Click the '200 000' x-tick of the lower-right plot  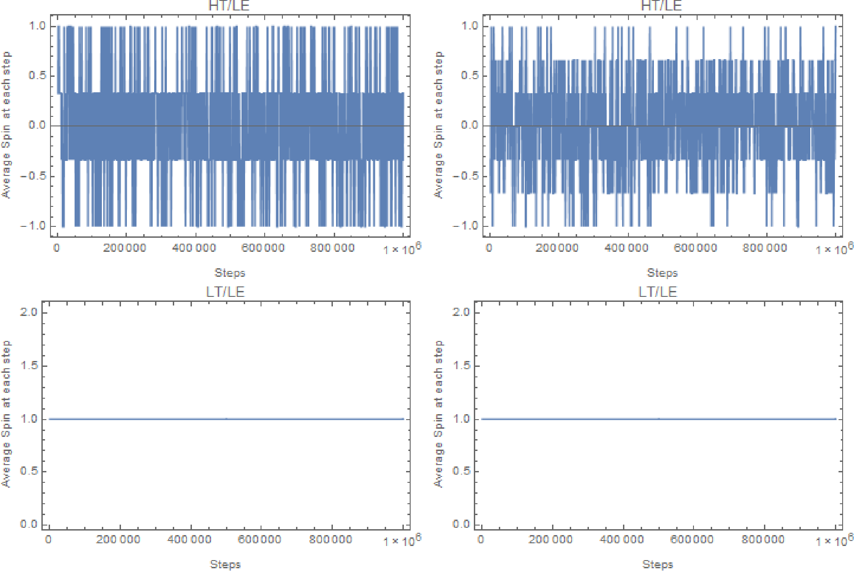[x=550, y=540]
